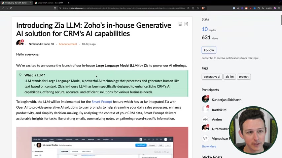Click the red toolbar extension icon
Screen dimensions: 282x158
[x=250, y=8]
